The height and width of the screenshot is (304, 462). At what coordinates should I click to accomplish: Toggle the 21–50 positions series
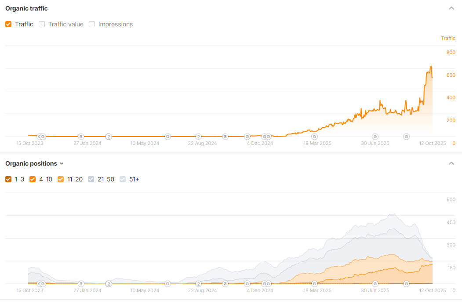coord(91,179)
